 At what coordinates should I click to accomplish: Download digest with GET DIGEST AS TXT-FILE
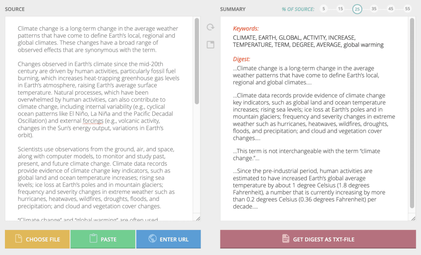point(318,239)
